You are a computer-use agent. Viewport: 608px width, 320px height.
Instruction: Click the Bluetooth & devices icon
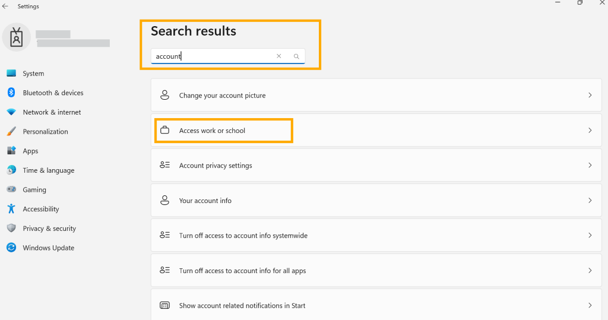[x=11, y=93]
